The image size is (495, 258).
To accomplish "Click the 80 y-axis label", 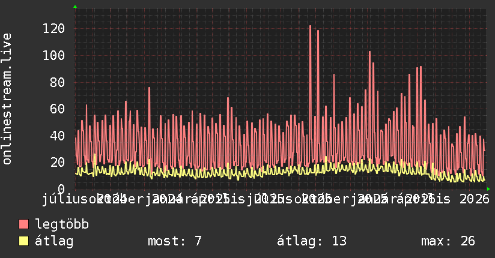I will [58, 82].
